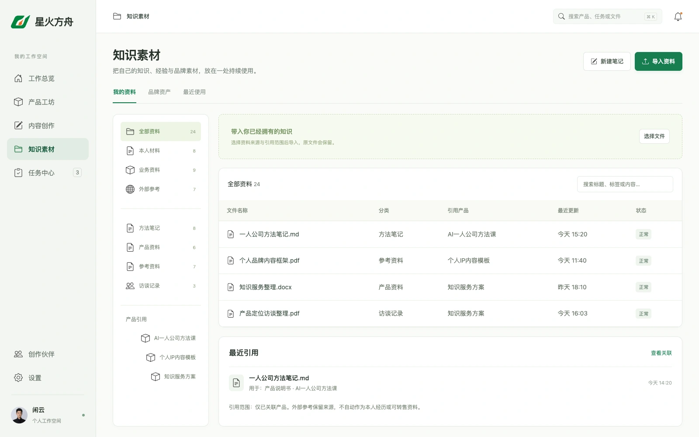699x437 pixels.
Task: Open the 闲云 user profile avatar
Action: pos(19,415)
